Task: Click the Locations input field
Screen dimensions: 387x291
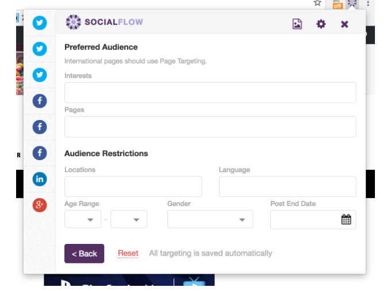Action: pyautogui.click(x=133, y=187)
